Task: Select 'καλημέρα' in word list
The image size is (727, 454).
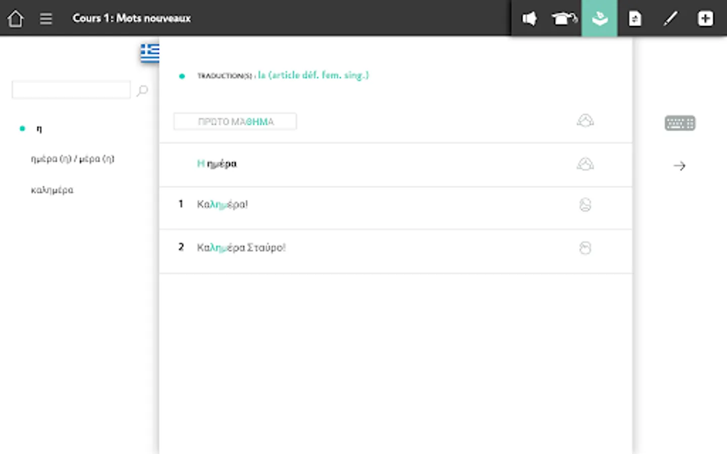Action: click(x=52, y=190)
